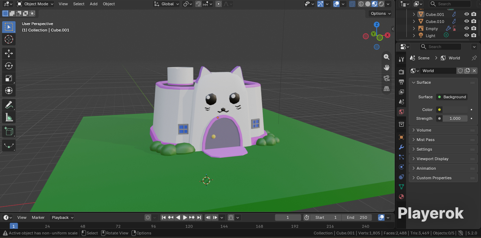
Task: Disable Light in renders camera icon
Action: (474, 36)
